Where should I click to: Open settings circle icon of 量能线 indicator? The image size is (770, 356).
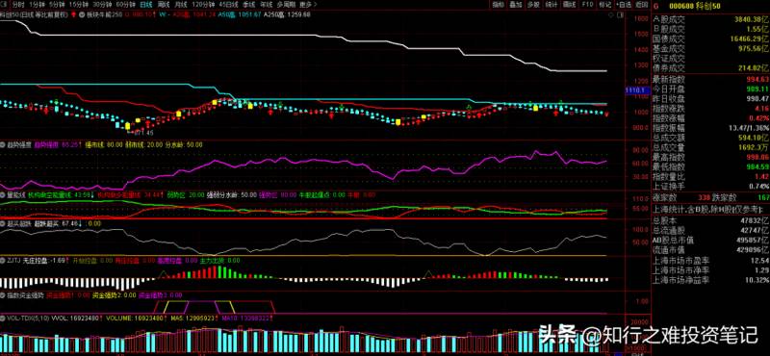(3, 195)
